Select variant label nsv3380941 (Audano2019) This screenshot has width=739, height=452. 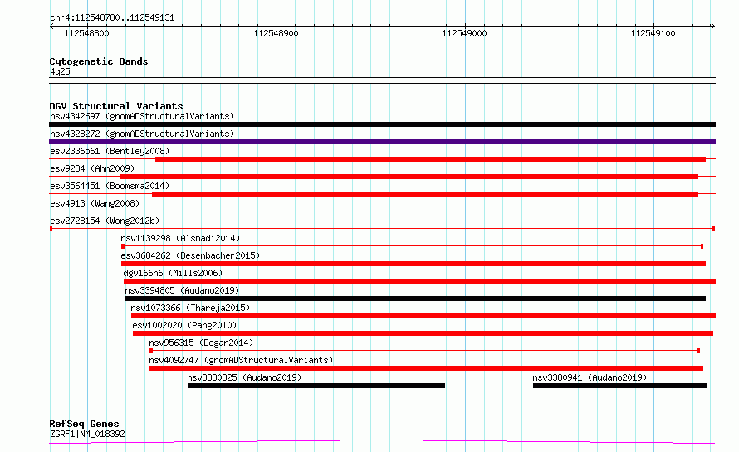pyautogui.click(x=590, y=377)
